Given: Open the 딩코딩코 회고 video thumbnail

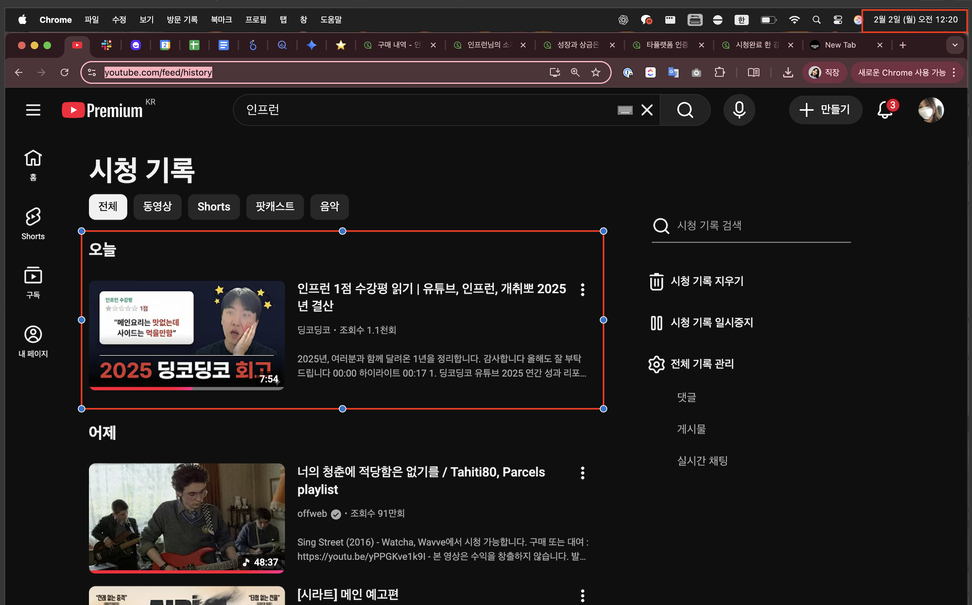Looking at the screenshot, I should click(x=186, y=335).
